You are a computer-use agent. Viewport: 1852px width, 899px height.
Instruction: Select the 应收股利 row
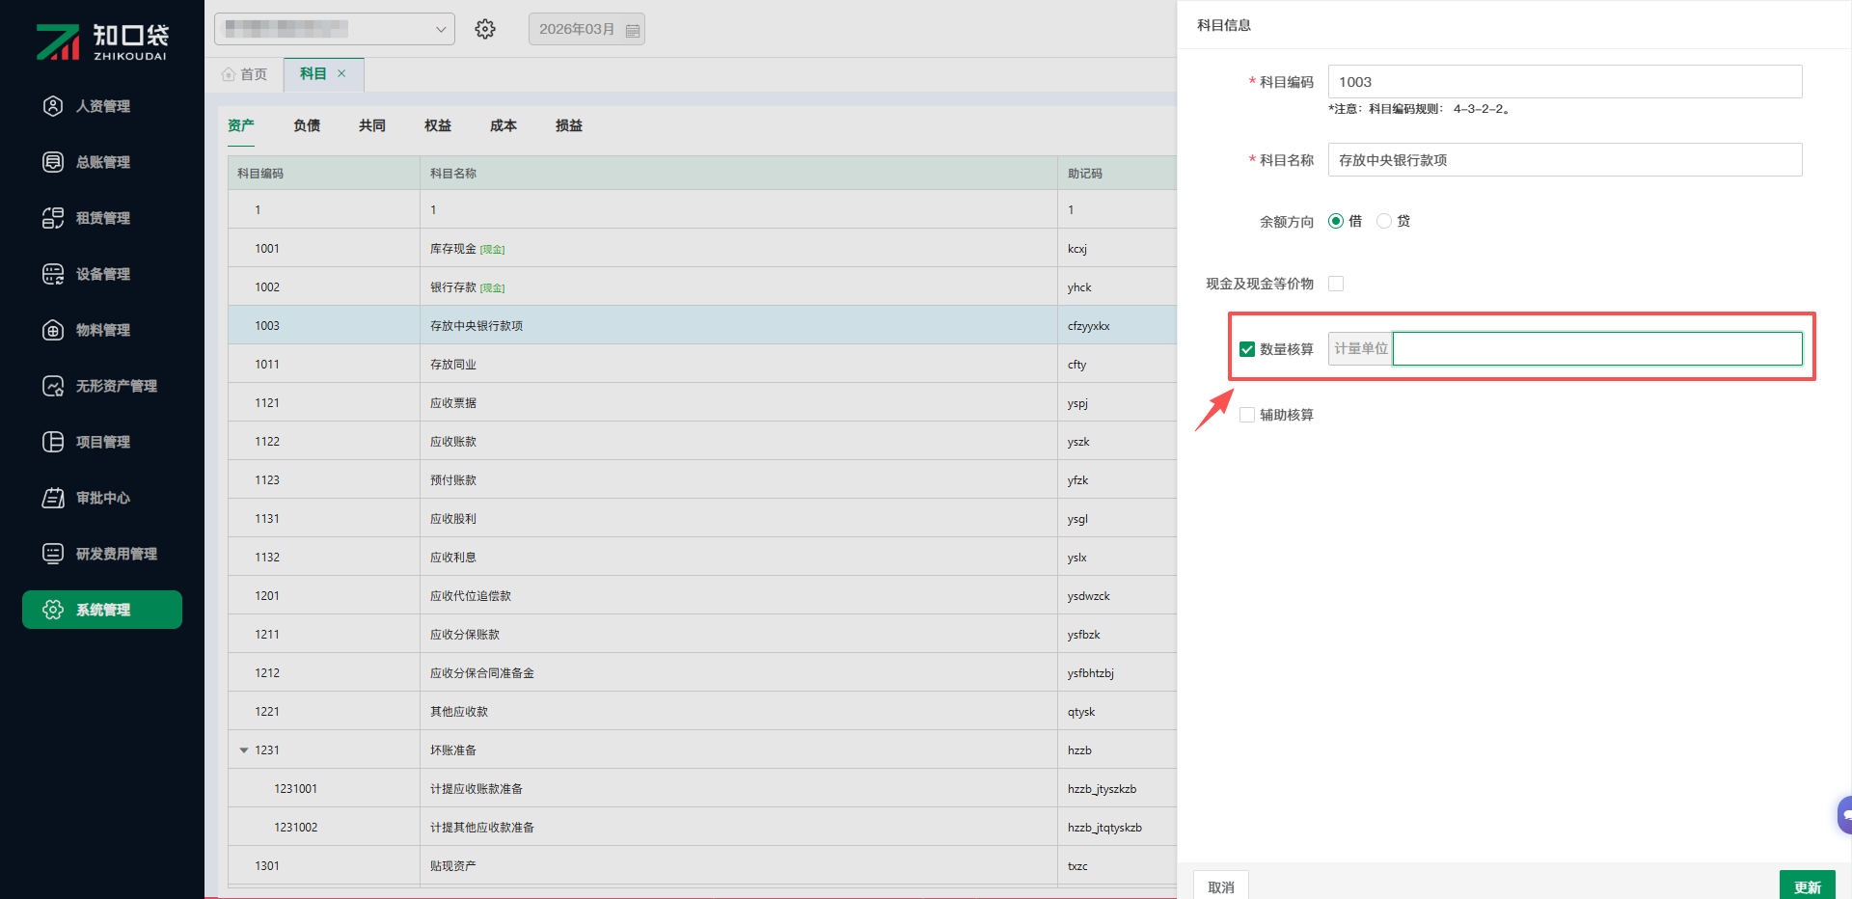pos(702,518)
